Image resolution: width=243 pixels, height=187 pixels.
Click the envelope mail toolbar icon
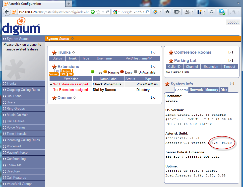pyautogui.click(x=212, y=12)
